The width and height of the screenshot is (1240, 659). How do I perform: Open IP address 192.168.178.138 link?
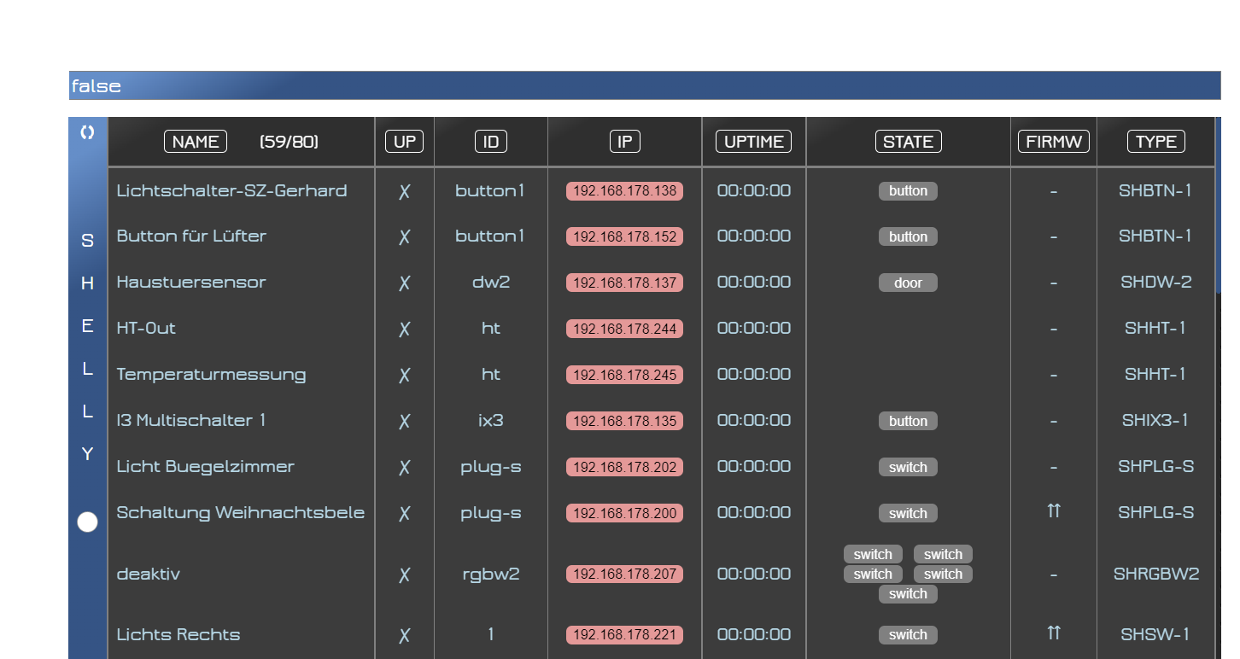[x=624, y=191]
